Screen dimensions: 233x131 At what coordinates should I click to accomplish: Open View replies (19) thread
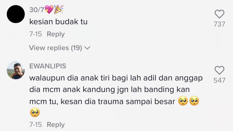tap(60, 48)
